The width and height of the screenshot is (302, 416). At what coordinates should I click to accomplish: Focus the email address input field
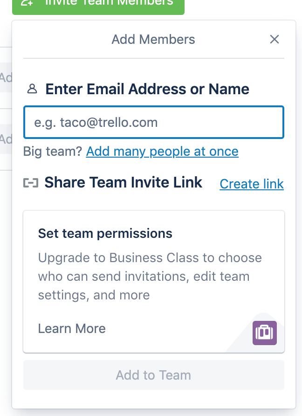[154, 122]
